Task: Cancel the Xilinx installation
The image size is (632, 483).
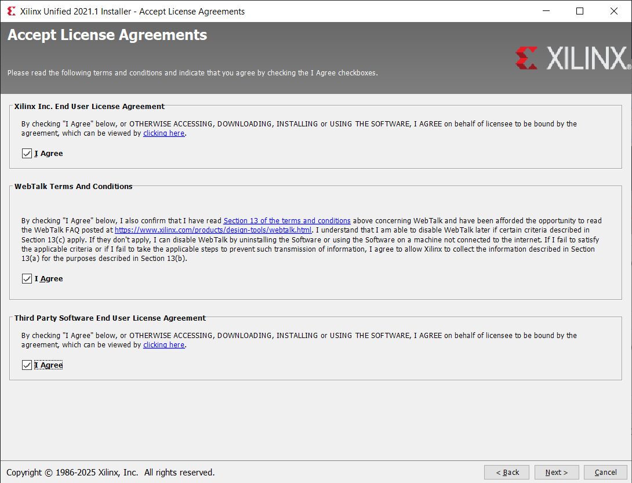Action: coord(605,472)
